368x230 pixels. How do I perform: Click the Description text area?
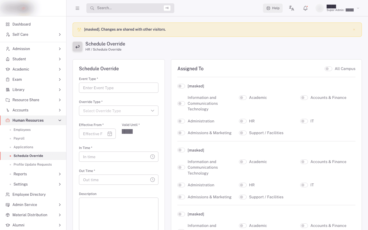pos(119,214)
